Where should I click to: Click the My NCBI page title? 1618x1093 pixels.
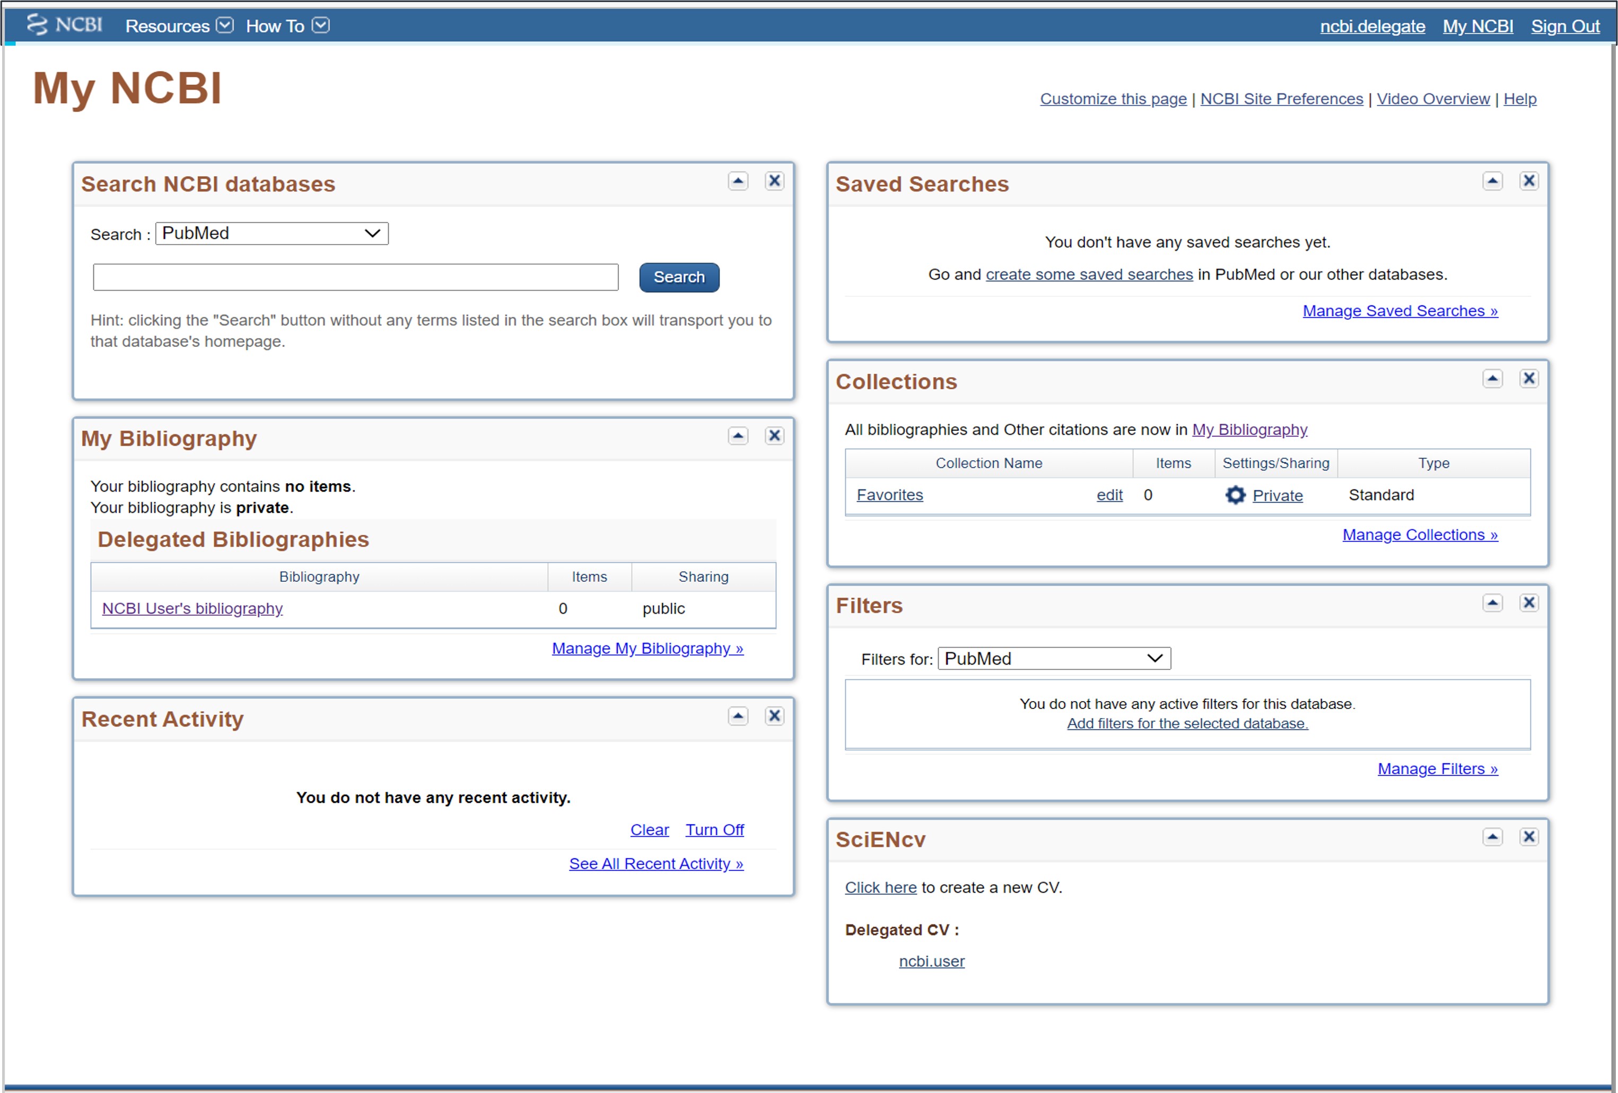click(127, 89)
